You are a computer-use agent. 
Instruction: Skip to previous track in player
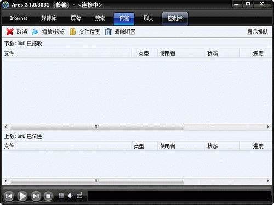9,196
